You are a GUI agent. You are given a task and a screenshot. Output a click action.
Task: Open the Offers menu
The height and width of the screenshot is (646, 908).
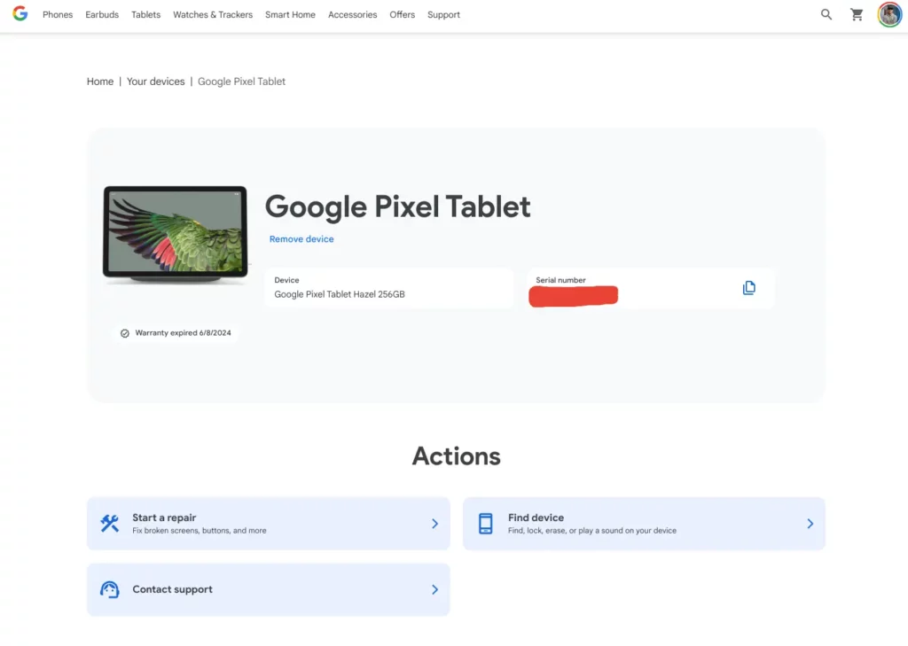pos(402,14)
